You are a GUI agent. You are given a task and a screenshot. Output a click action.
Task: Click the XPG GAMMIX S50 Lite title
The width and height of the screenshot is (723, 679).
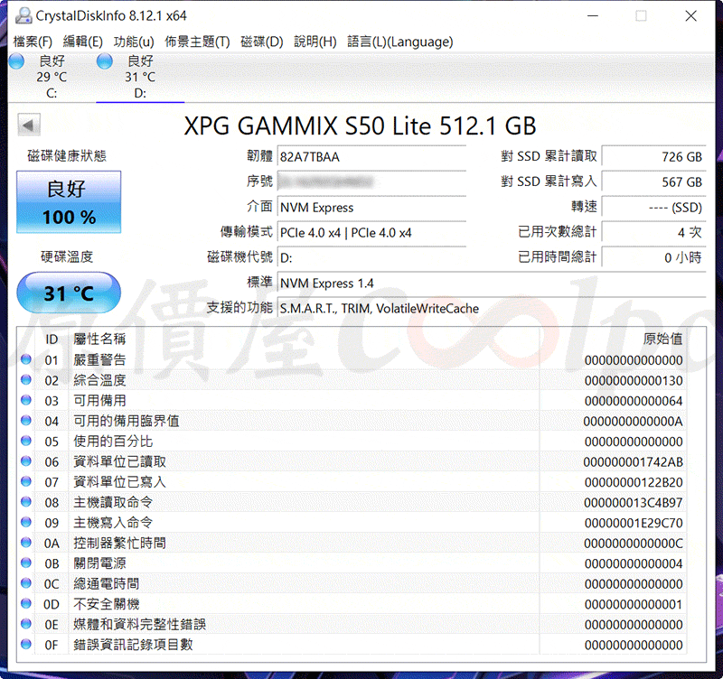click(360, 126)
